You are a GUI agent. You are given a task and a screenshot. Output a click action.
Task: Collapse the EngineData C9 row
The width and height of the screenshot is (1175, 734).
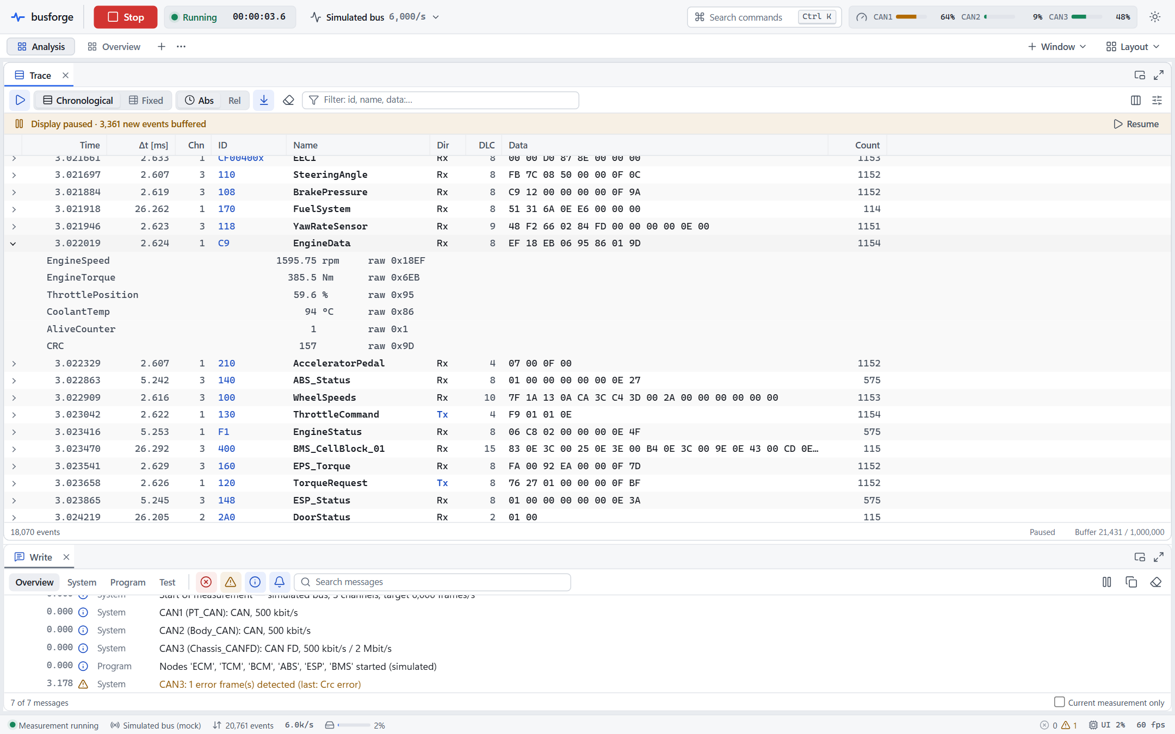pos(13,244)
